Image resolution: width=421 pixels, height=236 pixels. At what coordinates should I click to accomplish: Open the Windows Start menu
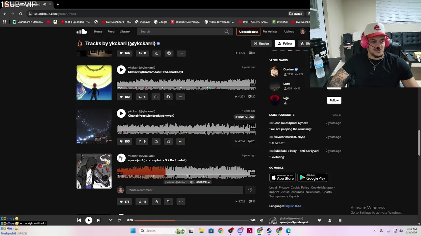pos(133,231)
